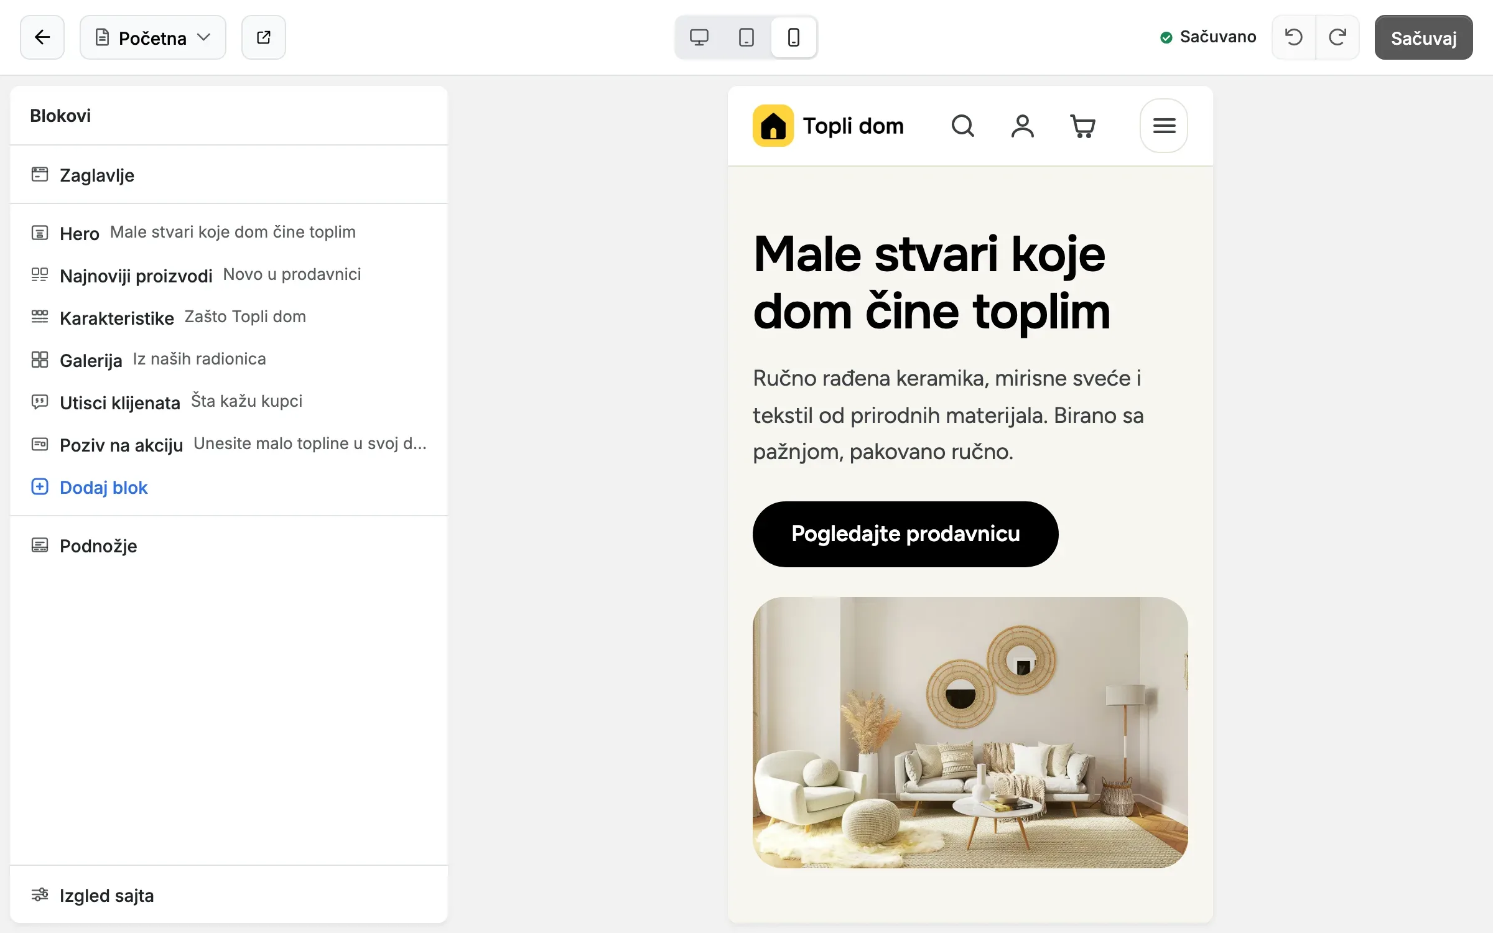Click the Utisci klijenata speech bubble icon
Image resolution: width=1493 pixels, height=933 pixels.
click(40, 402)
